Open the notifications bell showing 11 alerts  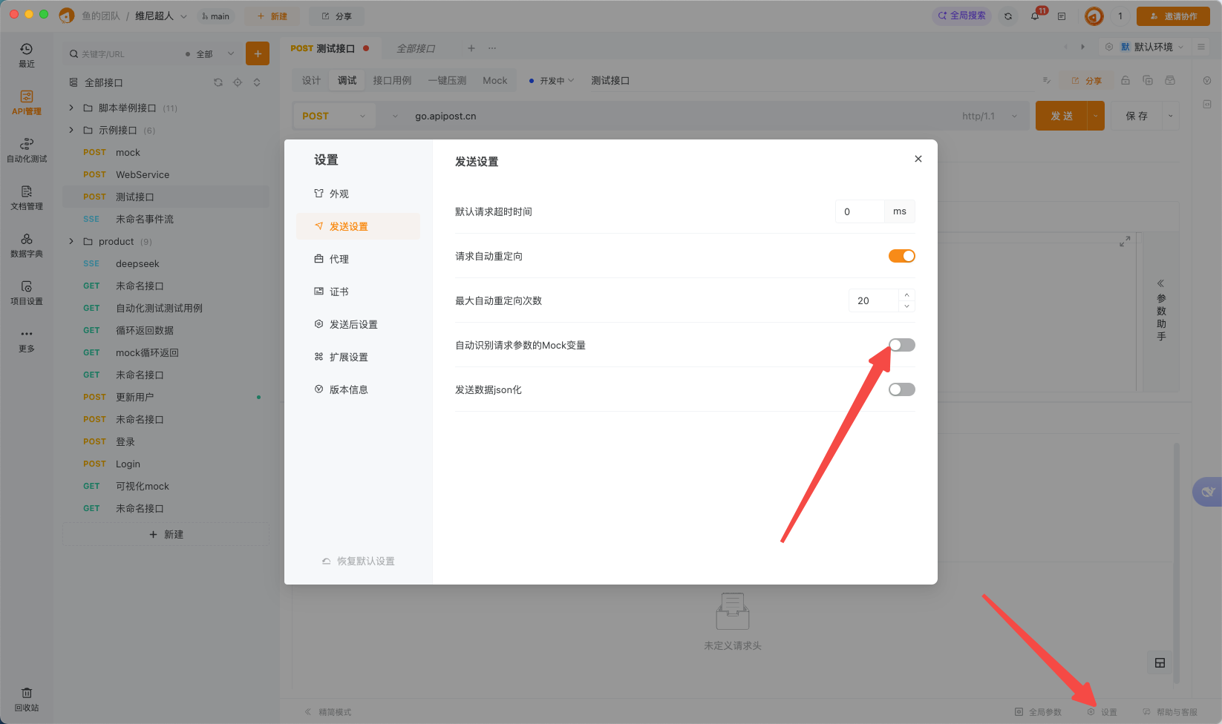1035,16
